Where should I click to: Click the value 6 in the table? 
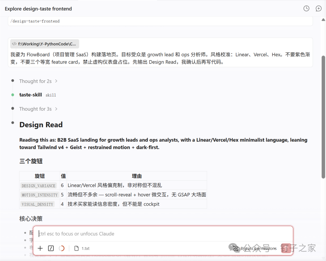pyautogui.click(x=62, y=185)
